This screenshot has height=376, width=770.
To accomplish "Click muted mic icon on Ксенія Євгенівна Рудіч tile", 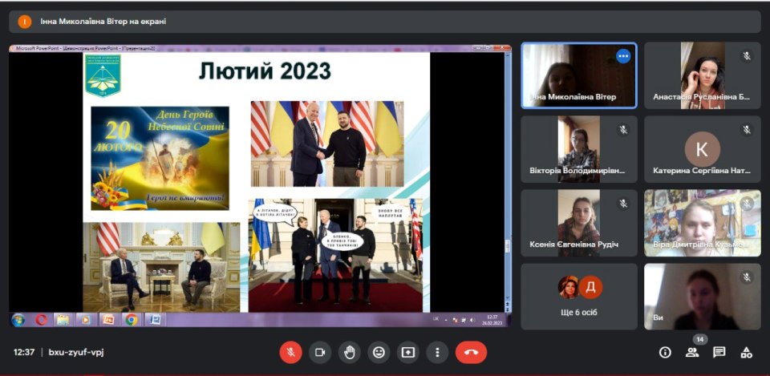I will coord(623,203).
